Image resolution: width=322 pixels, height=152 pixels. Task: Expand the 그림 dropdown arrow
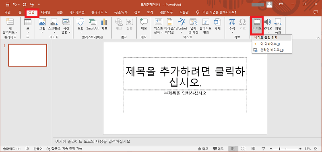(42, 32)
